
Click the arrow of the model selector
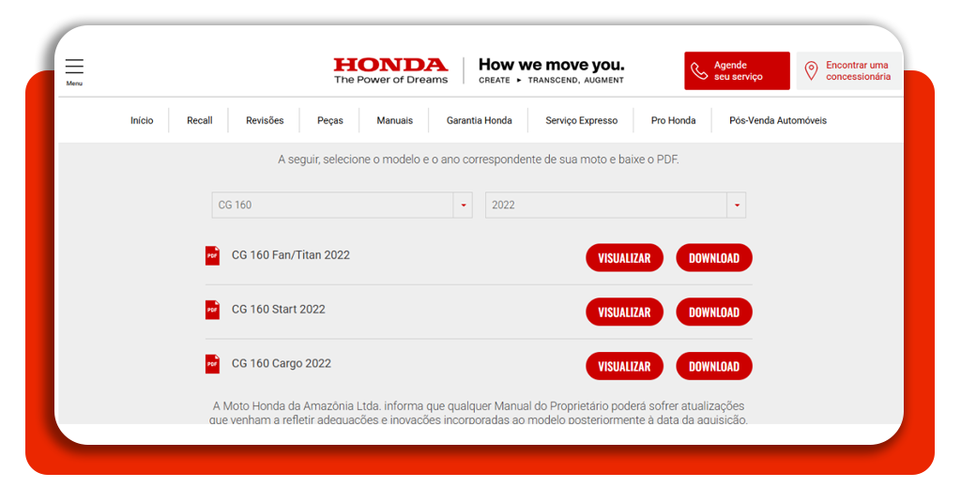coord(464,206)
